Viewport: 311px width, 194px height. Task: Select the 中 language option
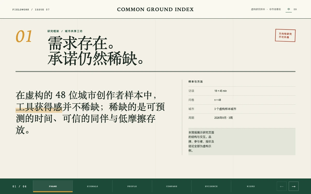[x=289, y=9]
